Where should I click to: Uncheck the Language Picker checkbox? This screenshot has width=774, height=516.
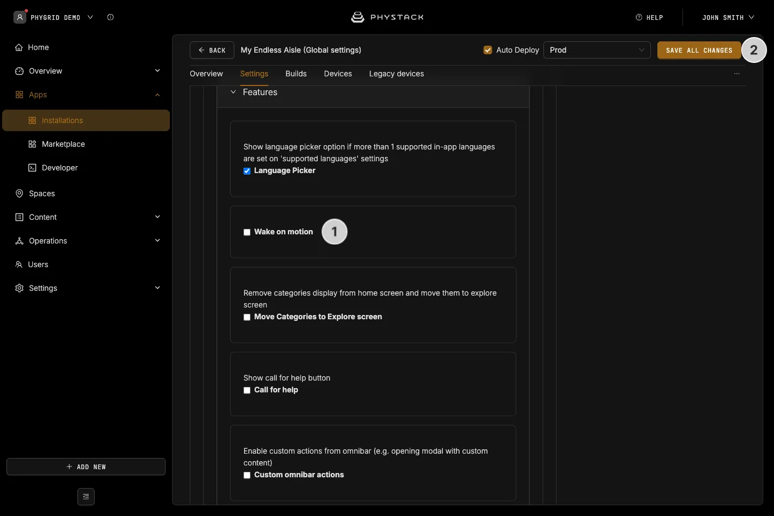click(x=247, y=171)
